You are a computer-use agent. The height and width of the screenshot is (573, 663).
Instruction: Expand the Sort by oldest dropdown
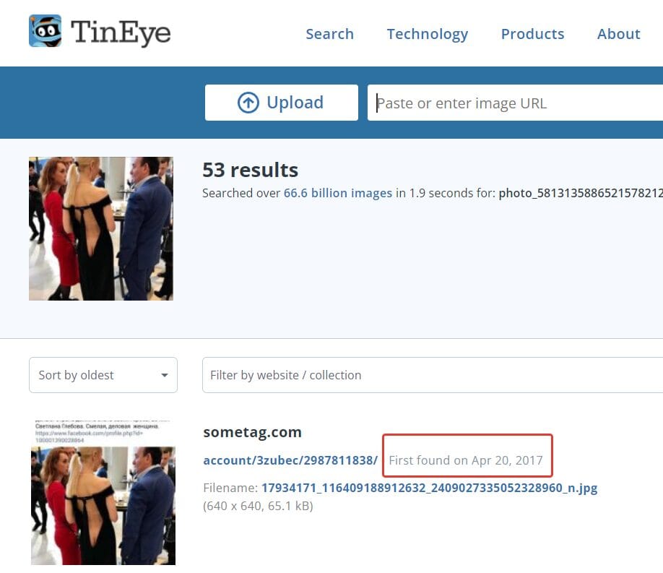coord(103,375)
